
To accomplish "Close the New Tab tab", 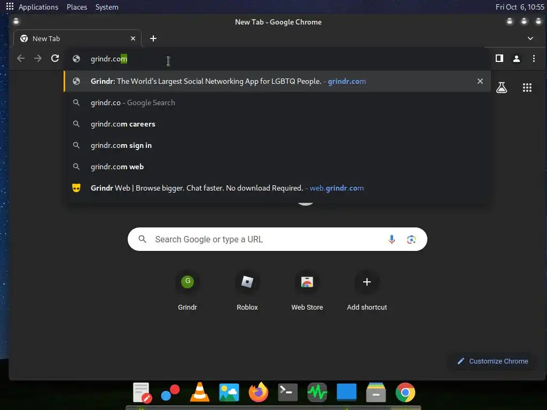I will click(133, 38).
